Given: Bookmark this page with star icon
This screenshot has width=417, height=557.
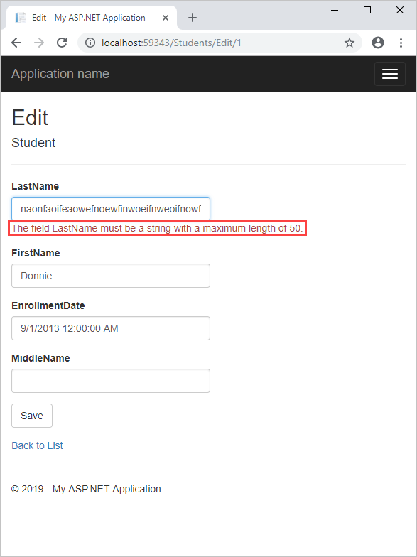Looking at the screenshot, I should [x=350, y=43].
